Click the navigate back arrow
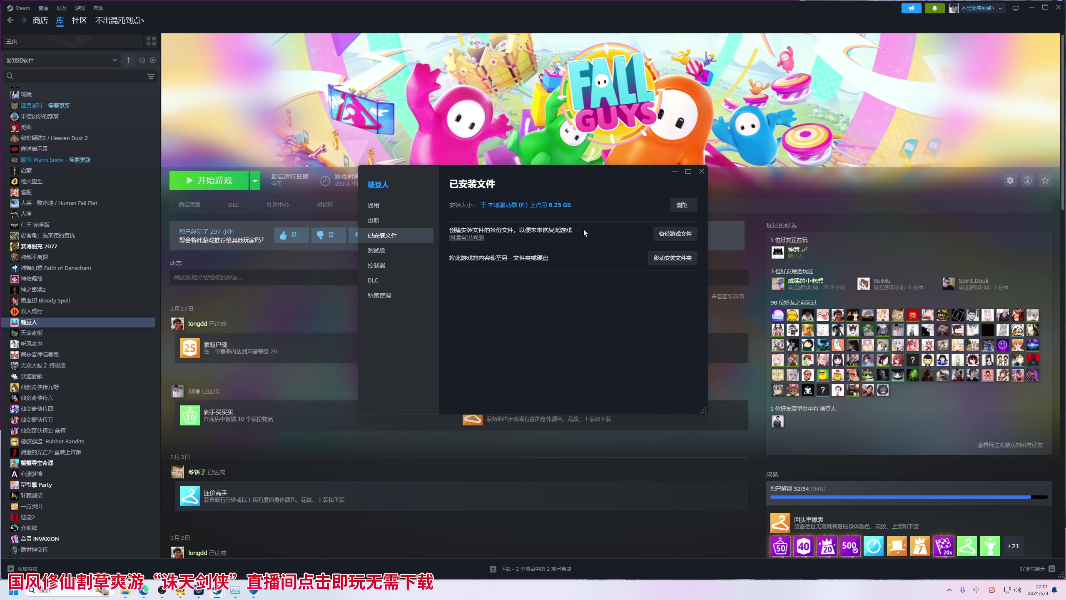The height and width of the screenshot is (600, 1066). 11,20
